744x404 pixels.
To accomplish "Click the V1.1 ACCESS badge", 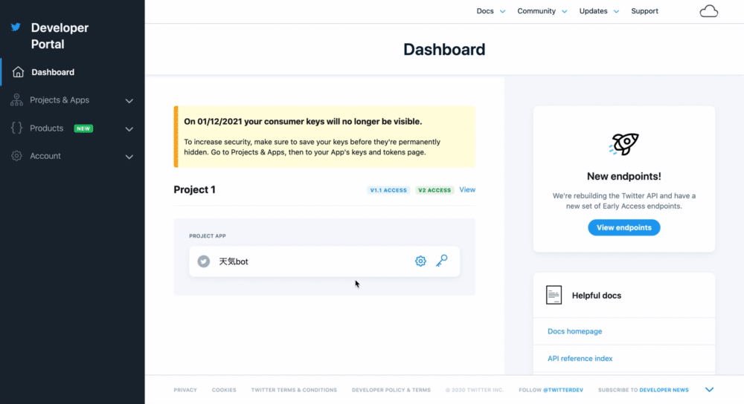I will (x=388, y=190).
